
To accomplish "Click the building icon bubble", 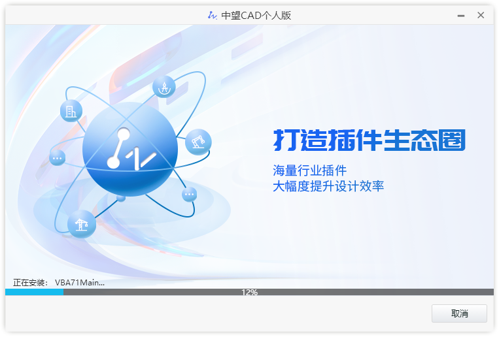I will coord(71,111).
